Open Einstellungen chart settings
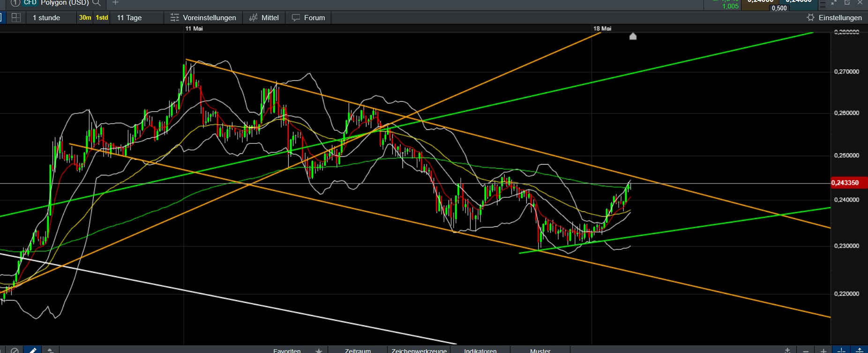This screenshot has width=868, height=353. (x=834, y=18)
